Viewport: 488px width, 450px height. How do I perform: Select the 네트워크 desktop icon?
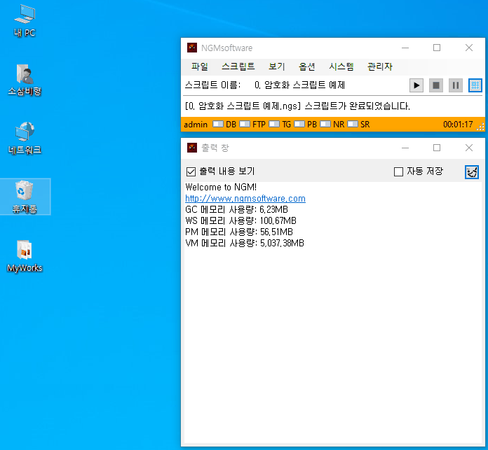[25, 138]
